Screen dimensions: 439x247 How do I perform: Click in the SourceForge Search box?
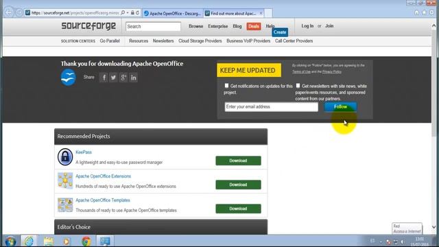153,27
